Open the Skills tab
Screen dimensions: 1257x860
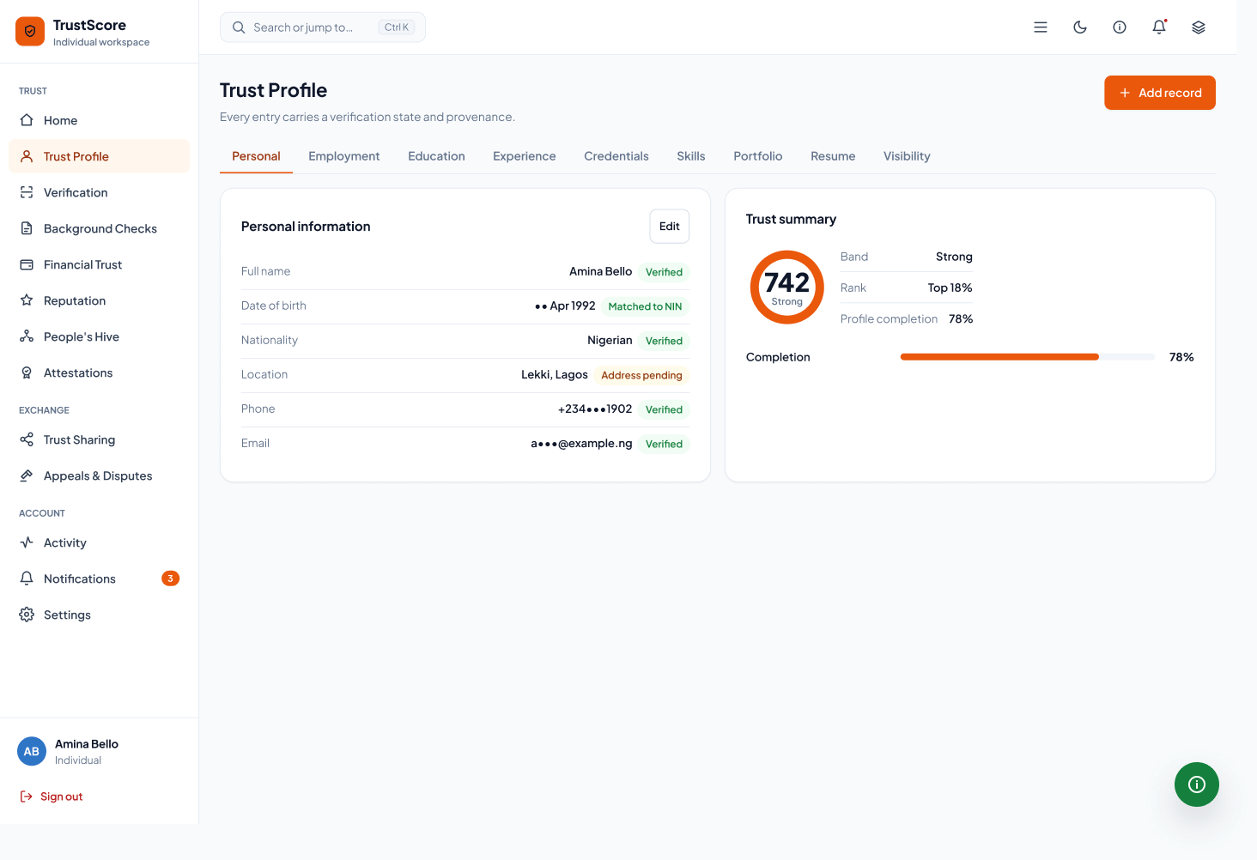[x=691, y=156]
